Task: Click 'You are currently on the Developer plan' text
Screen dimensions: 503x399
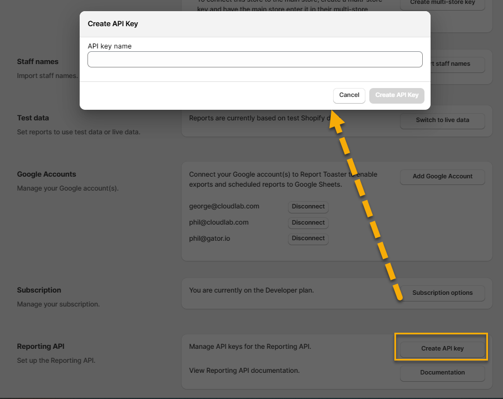Action: [x=251, y=290]
